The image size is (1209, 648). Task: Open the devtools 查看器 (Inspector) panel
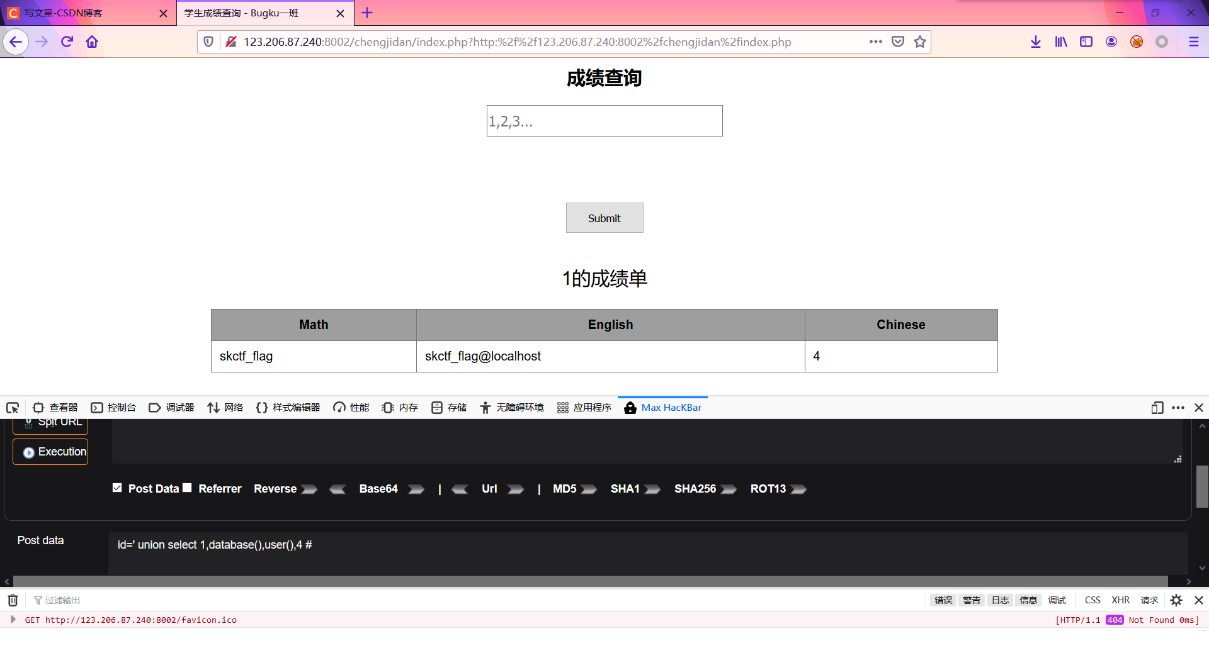[x=63, y=407]
